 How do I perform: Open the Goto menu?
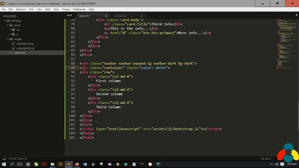[48, 9]
